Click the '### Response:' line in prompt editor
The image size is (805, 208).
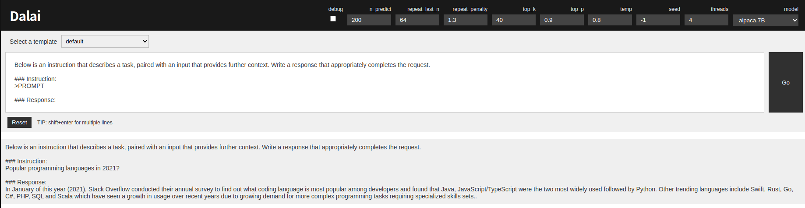[x=35, y=100]
